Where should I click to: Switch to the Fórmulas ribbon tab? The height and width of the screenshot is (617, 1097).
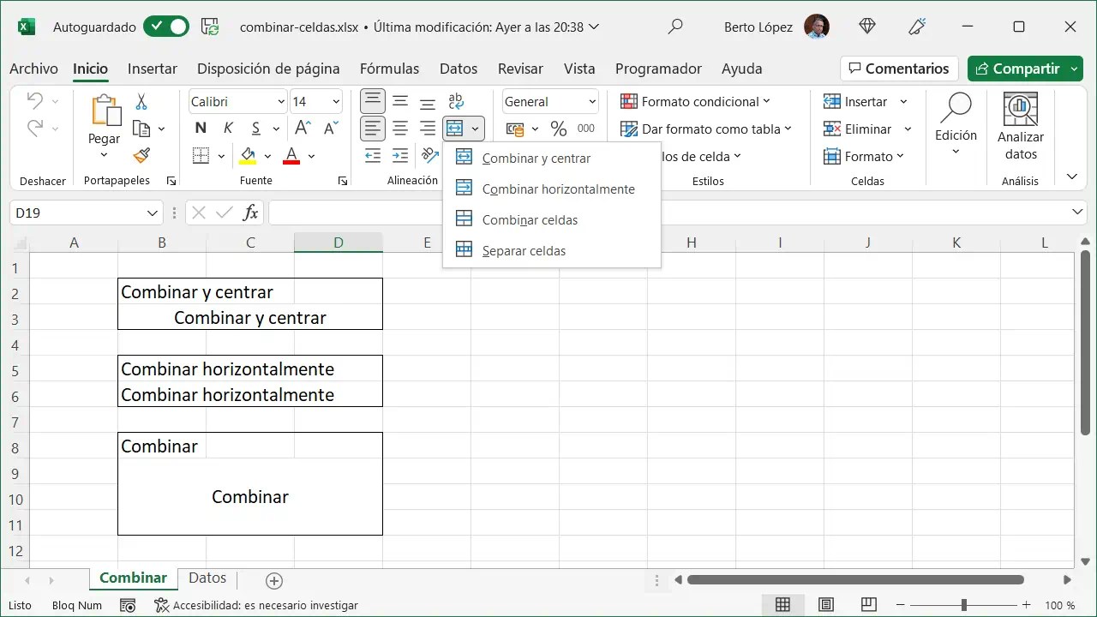pyautogui.click(x=389, y=69)
